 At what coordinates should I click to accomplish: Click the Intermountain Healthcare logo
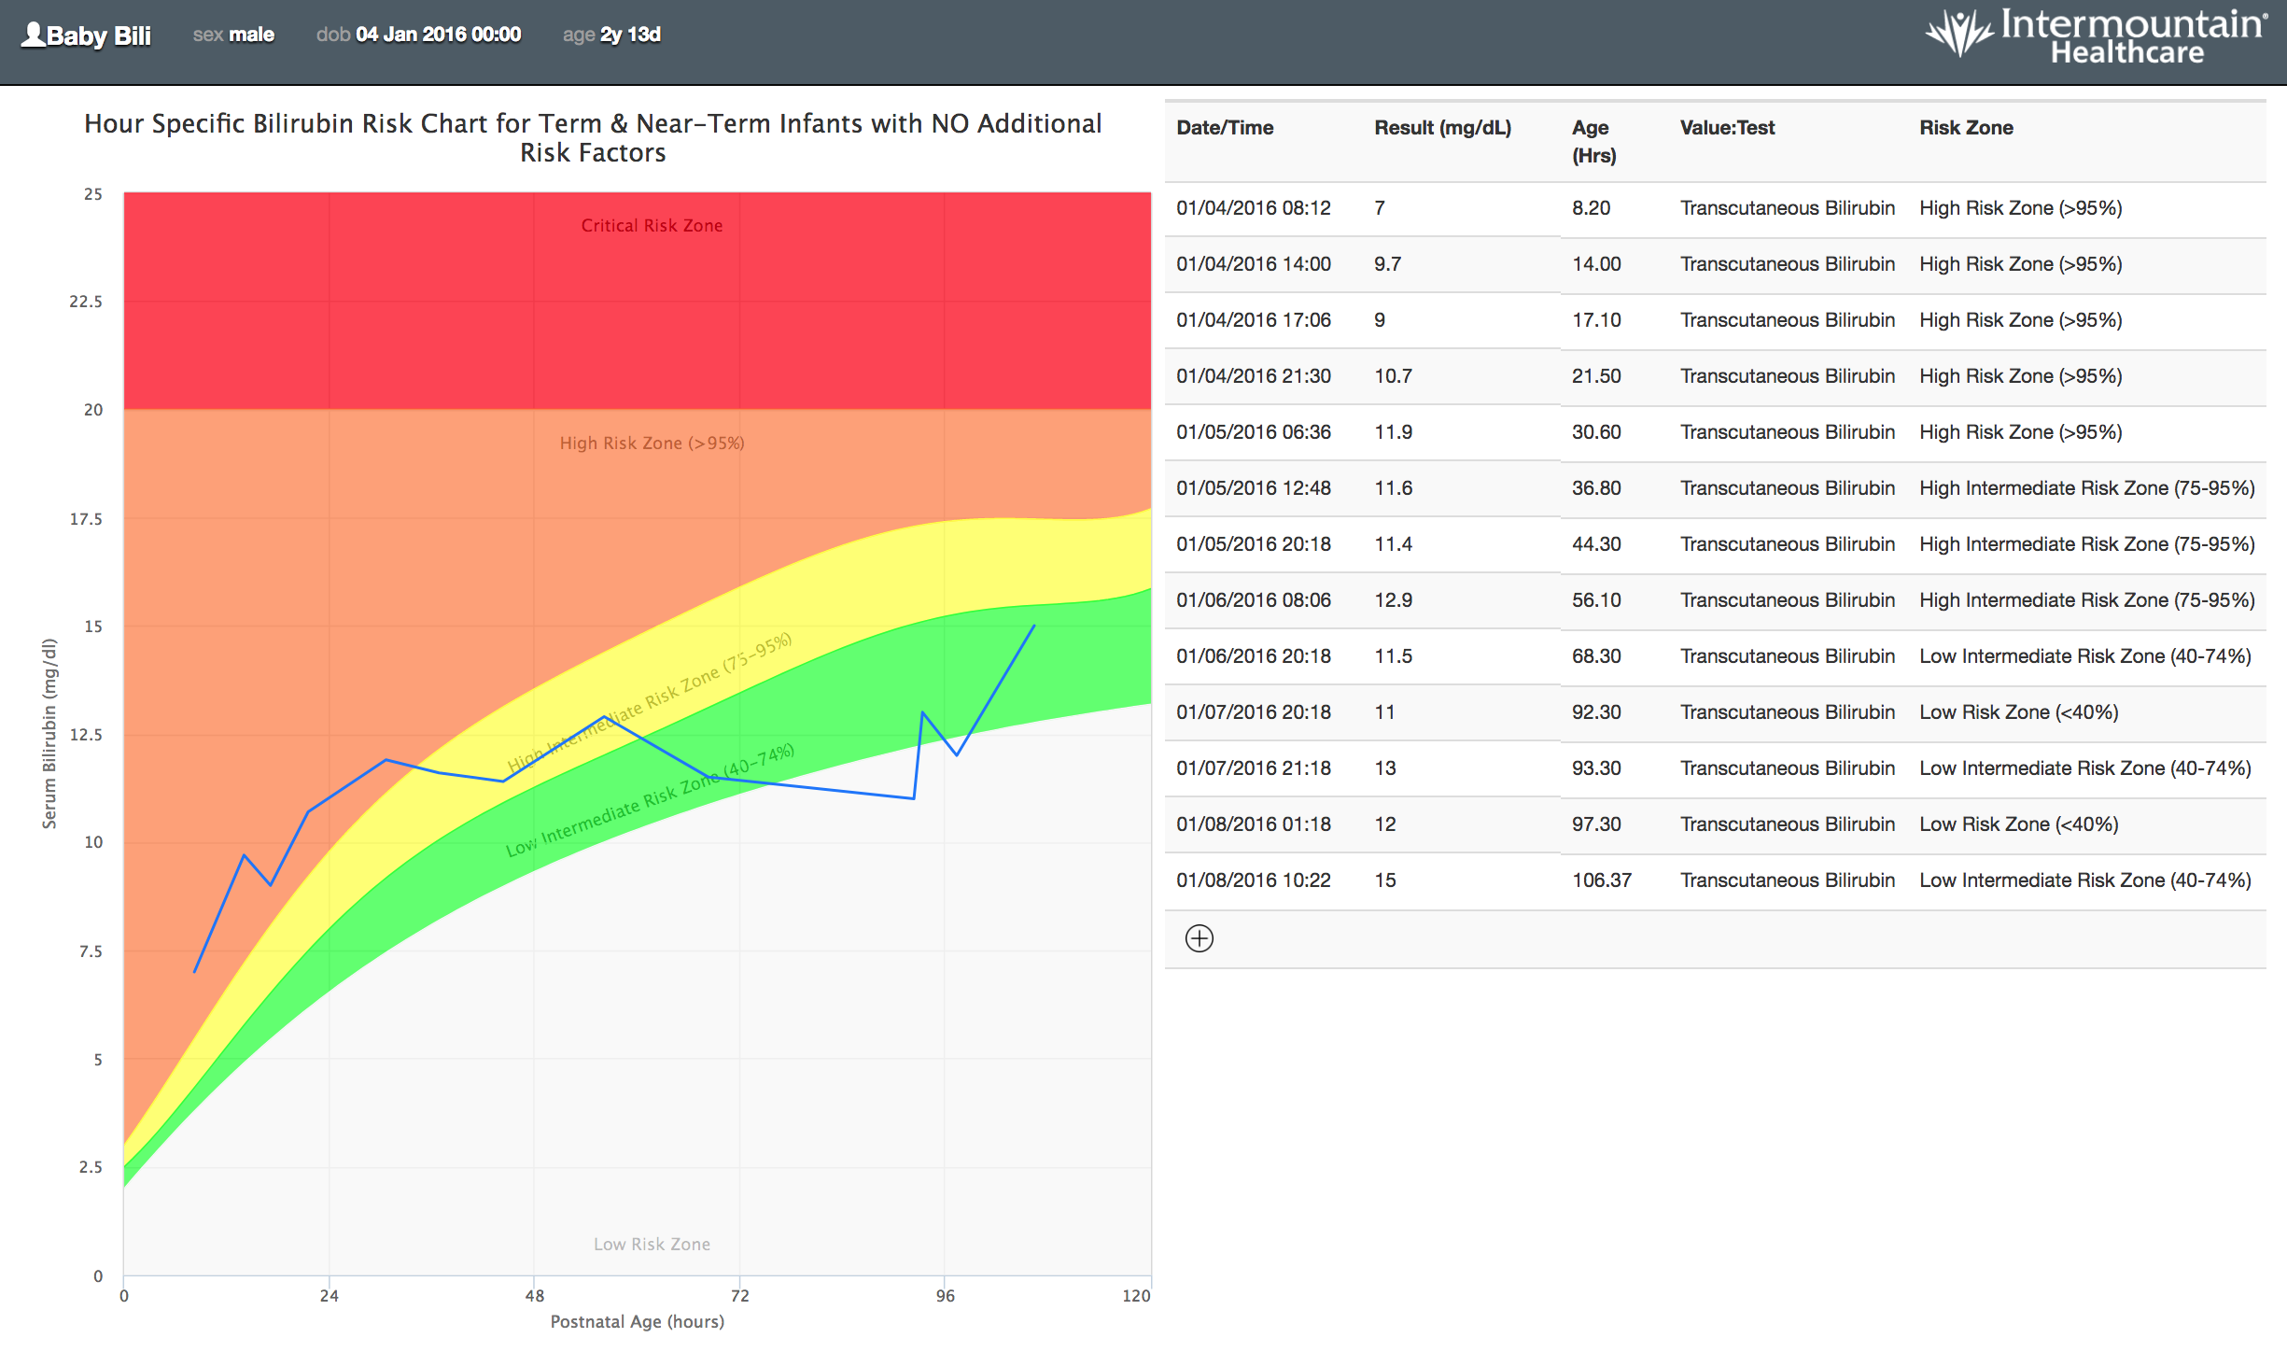coord(2096,36)
